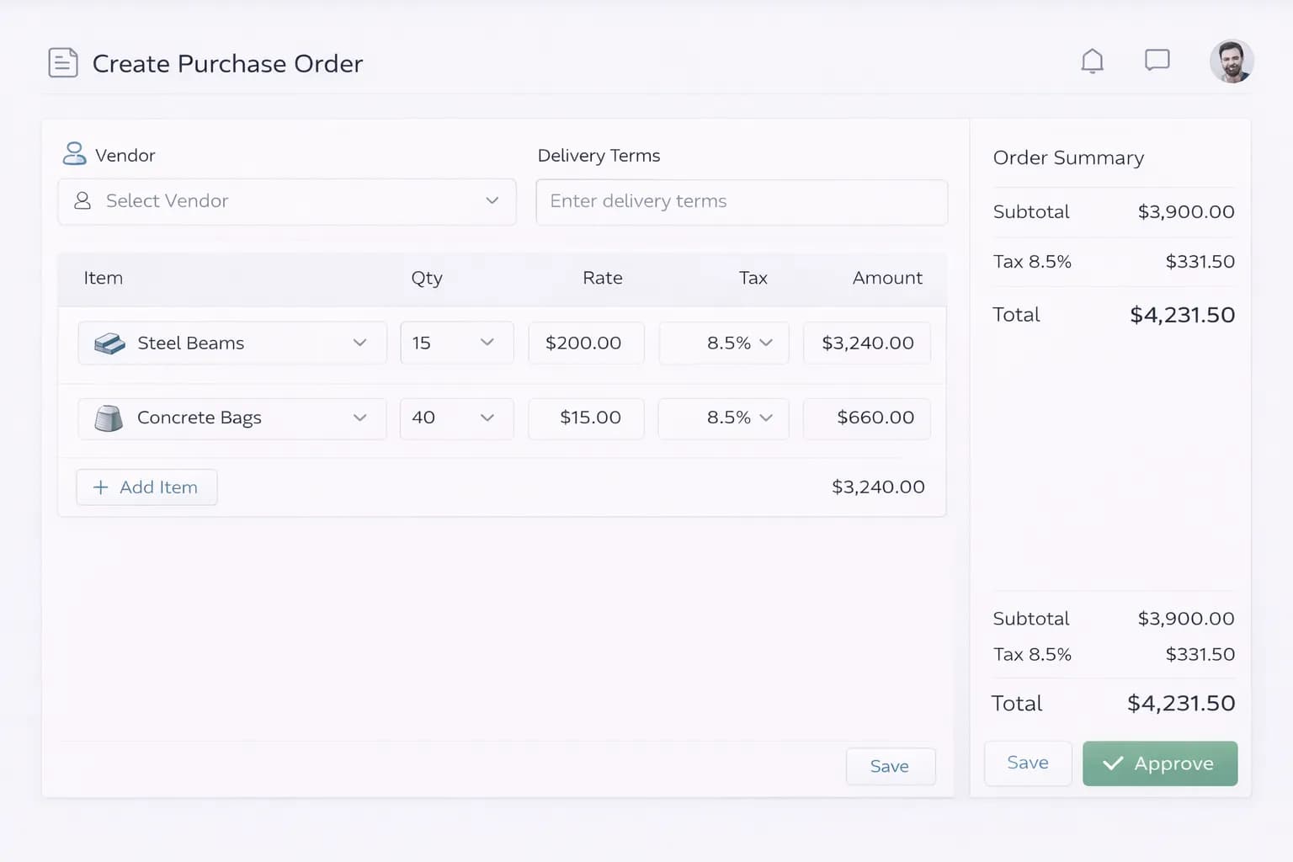Viewport: 1293px width, 862px height.
Task: Click the $200.00 rate field
Action: tap(586, 343)
